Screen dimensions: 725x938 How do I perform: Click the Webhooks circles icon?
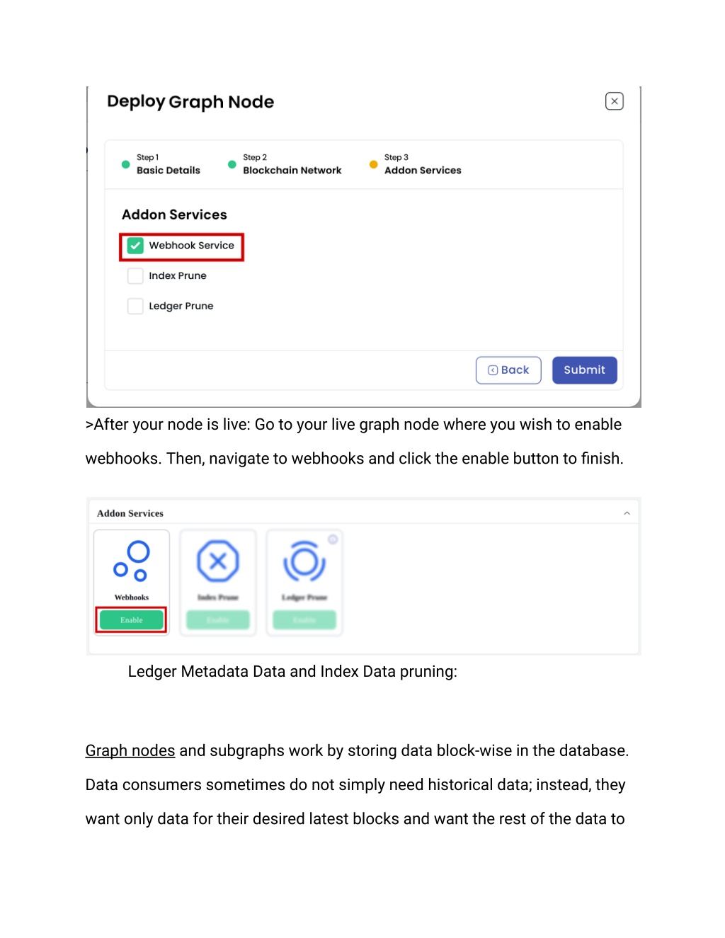[x=132, y=561]
